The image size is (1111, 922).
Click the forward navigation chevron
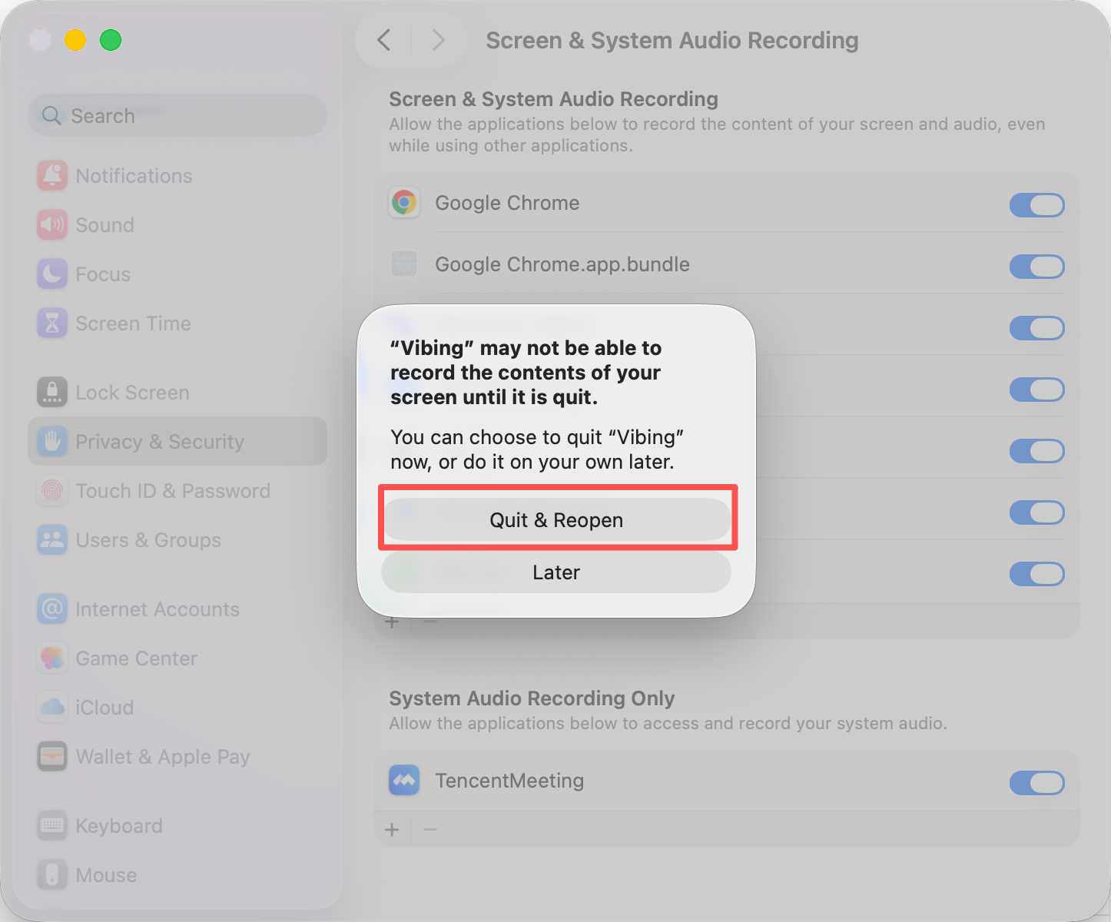click(438, 40)
